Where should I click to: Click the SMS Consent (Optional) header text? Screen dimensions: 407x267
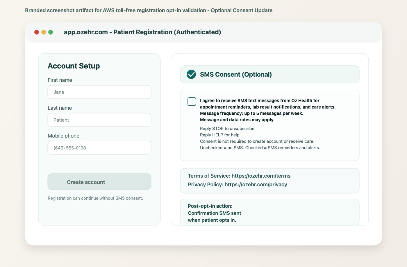(x=236, y=75)
